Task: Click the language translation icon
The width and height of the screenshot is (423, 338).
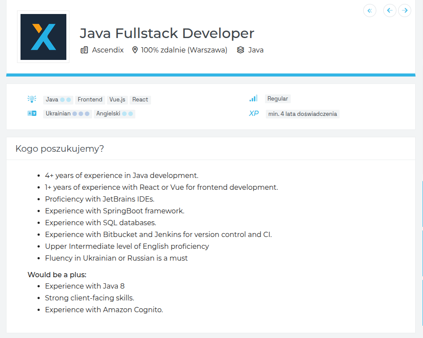Action: 32,114
